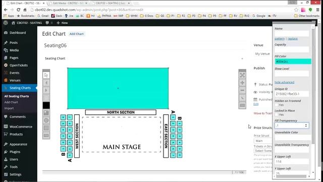Click the Capacity input field
The image size is (323, 182).
point(292,50)
